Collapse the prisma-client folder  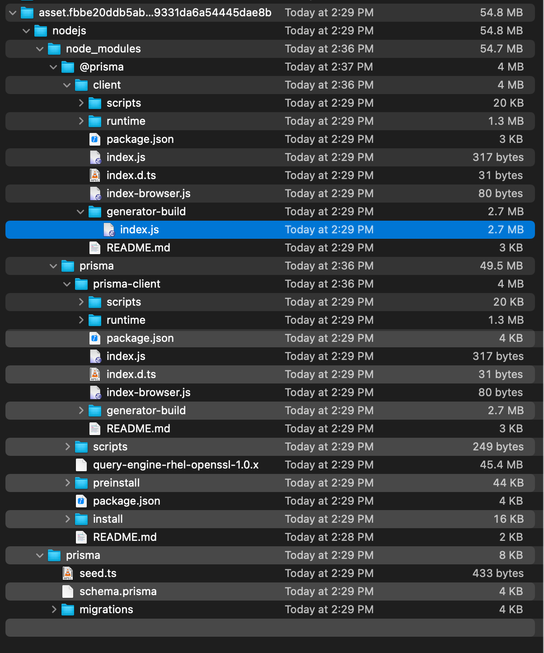[67, 284]
